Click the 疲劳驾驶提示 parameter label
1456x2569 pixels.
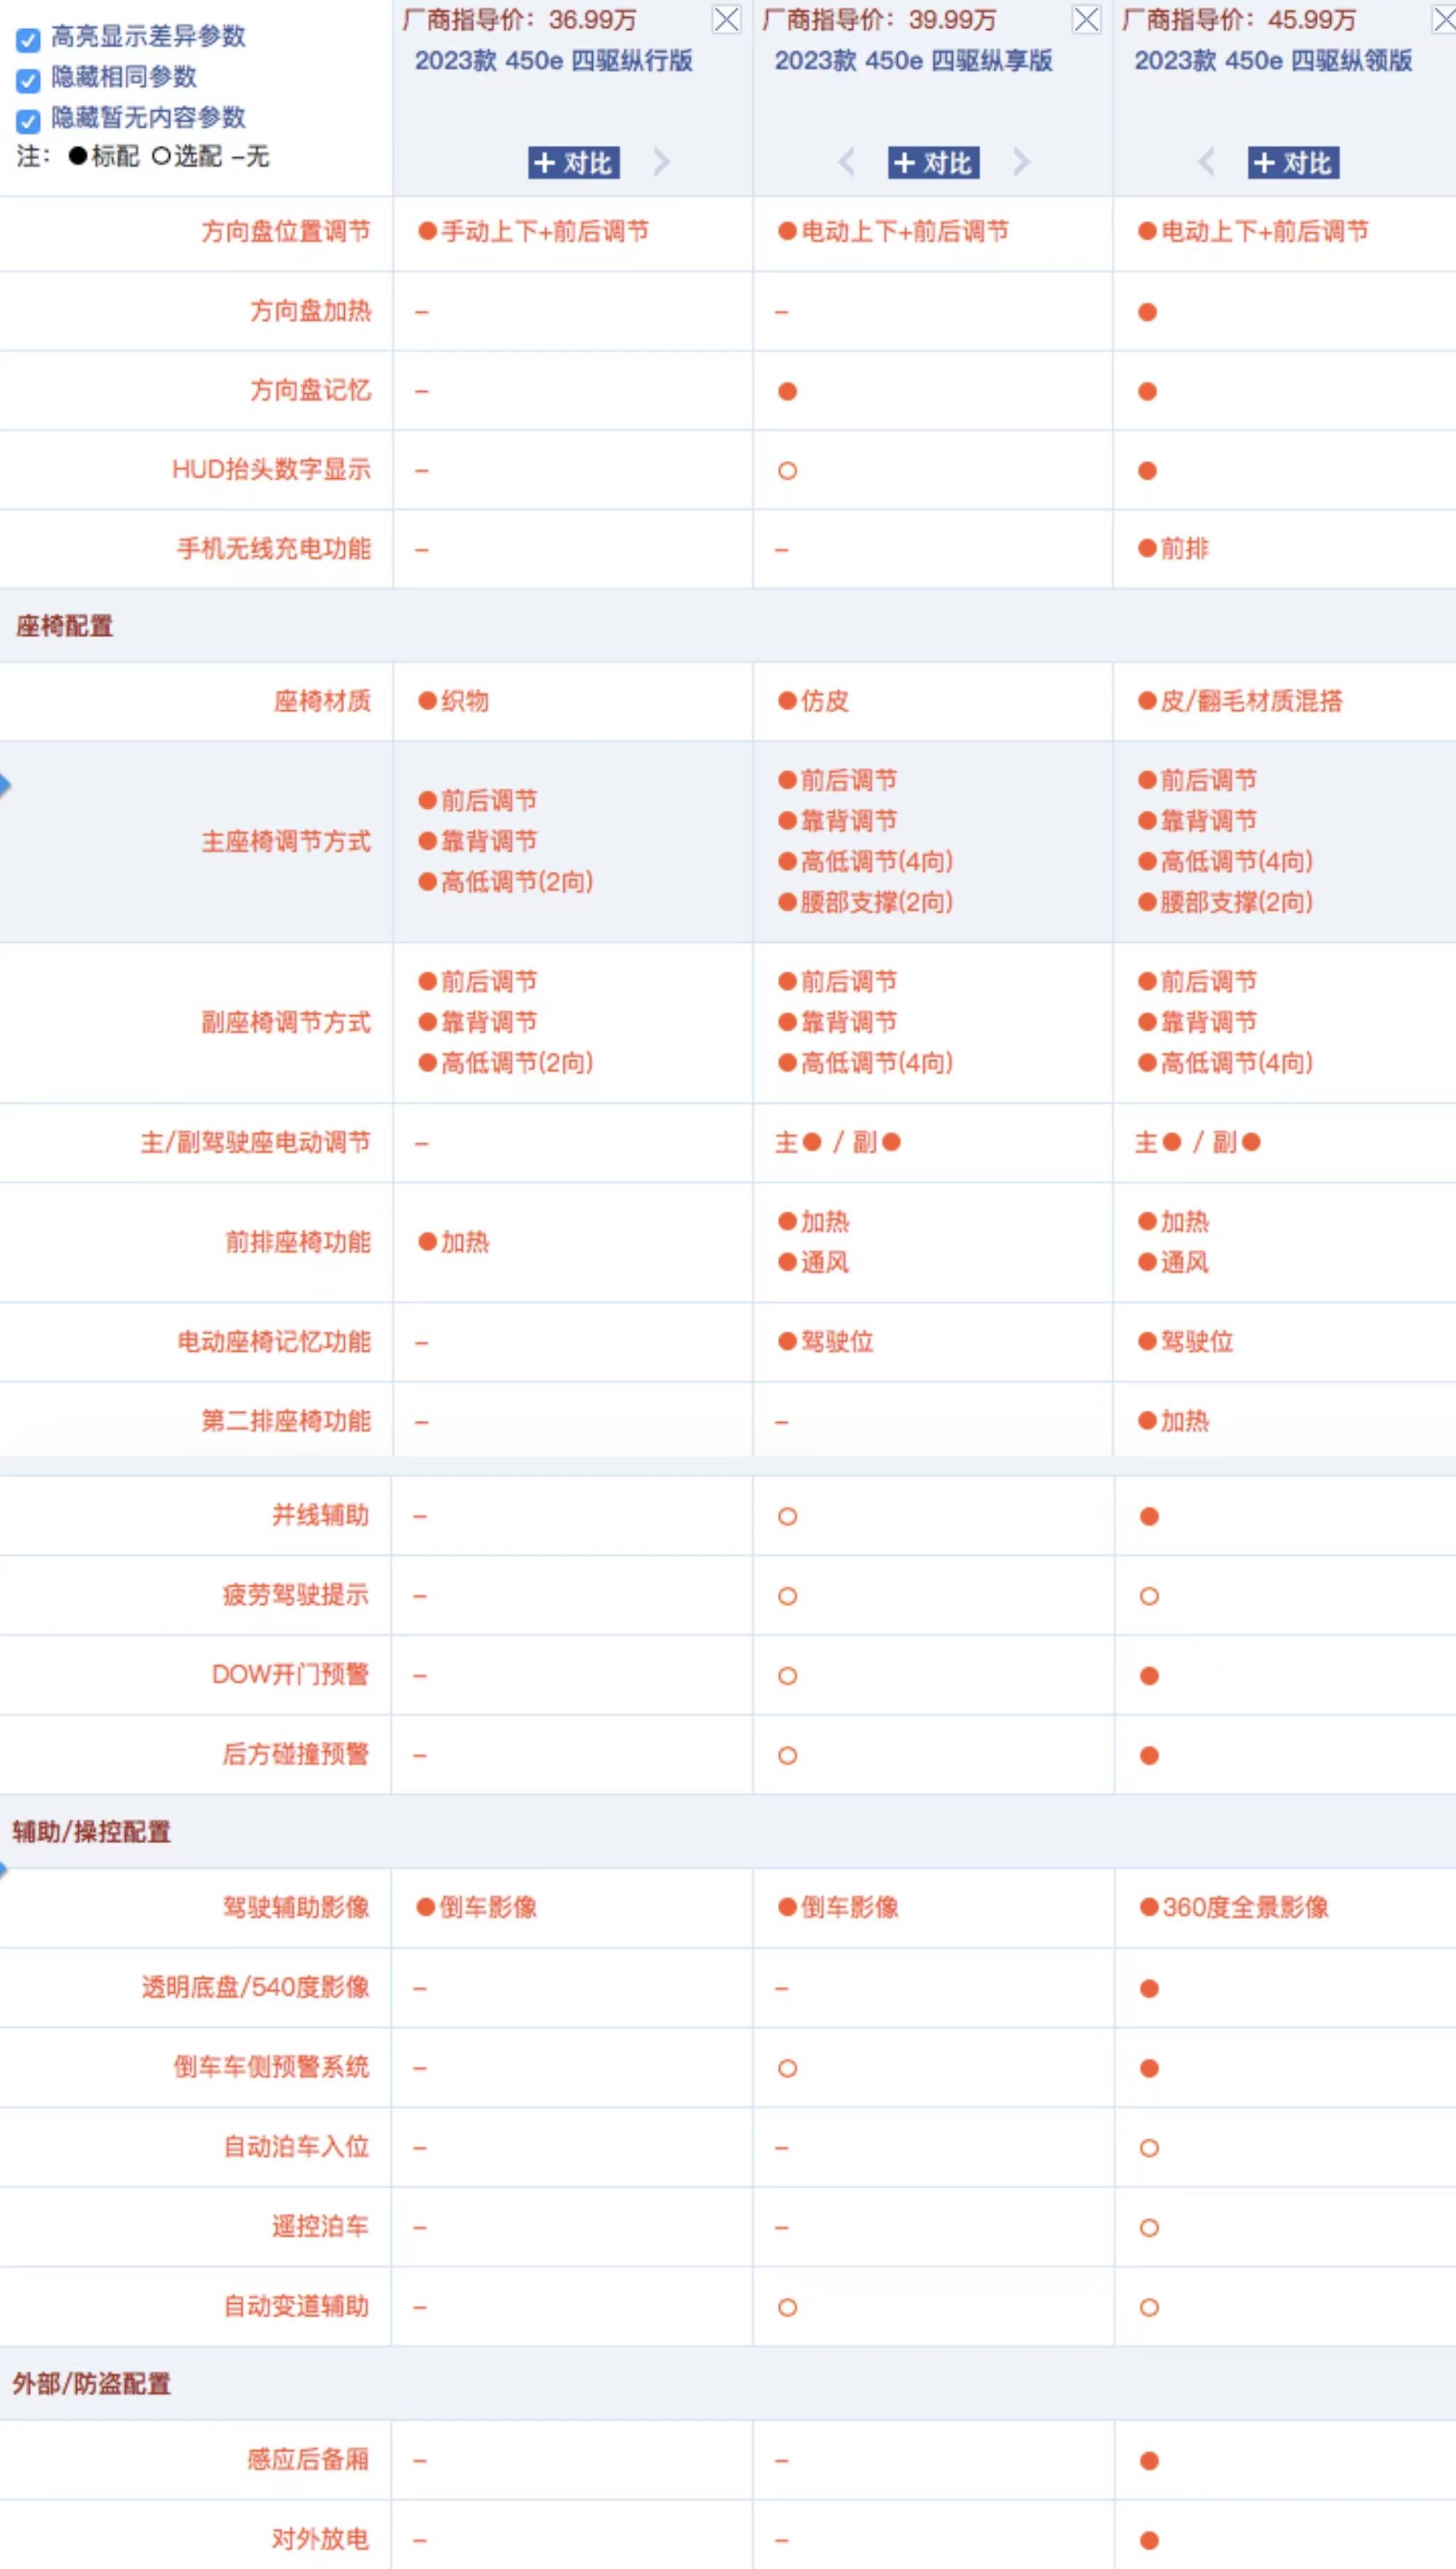click(296, 1595)
